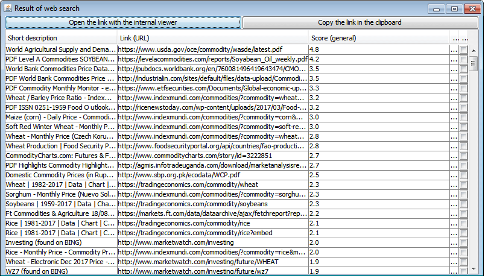Open the link with the internal viewer
The width and height of the screenshot is (485, 278).
(123, 22)
